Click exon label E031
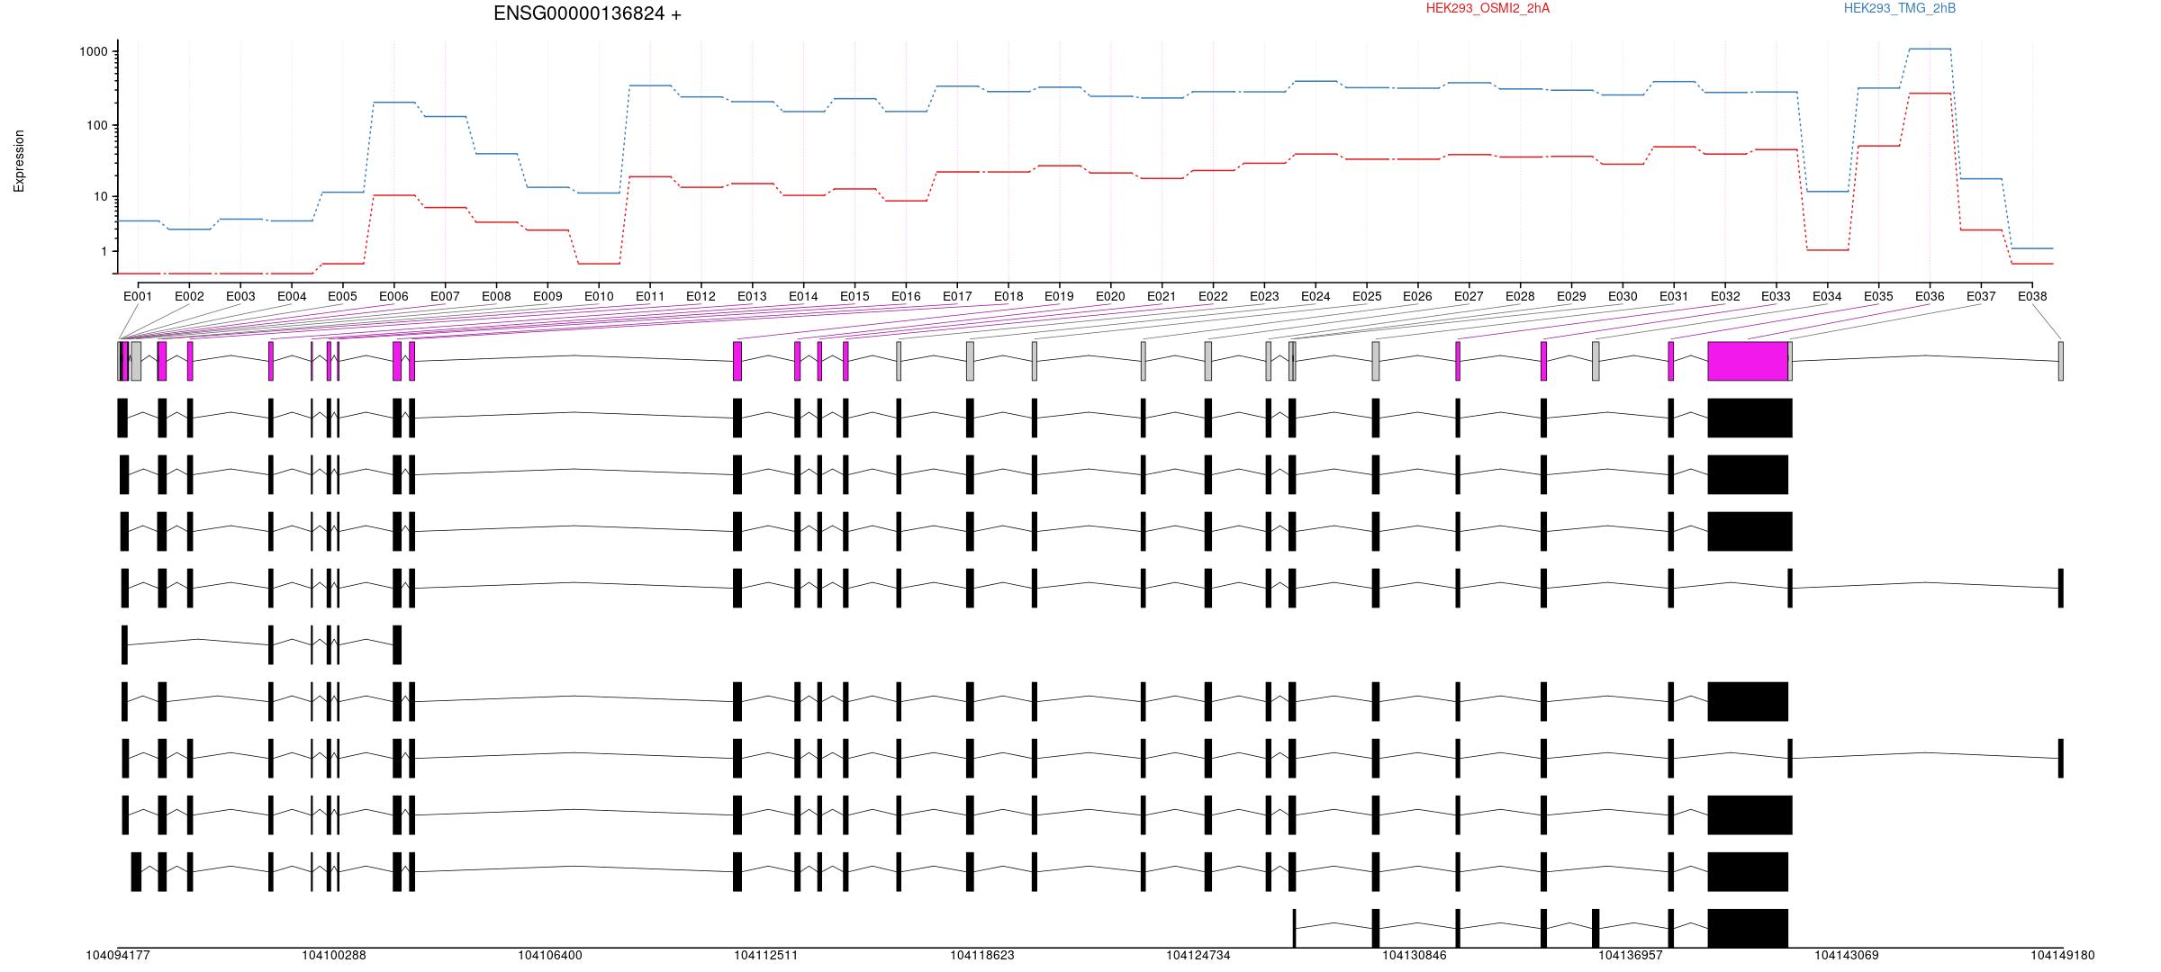Image resolution: width=2161 pixels, height=972 pixels. point(1674,296)
